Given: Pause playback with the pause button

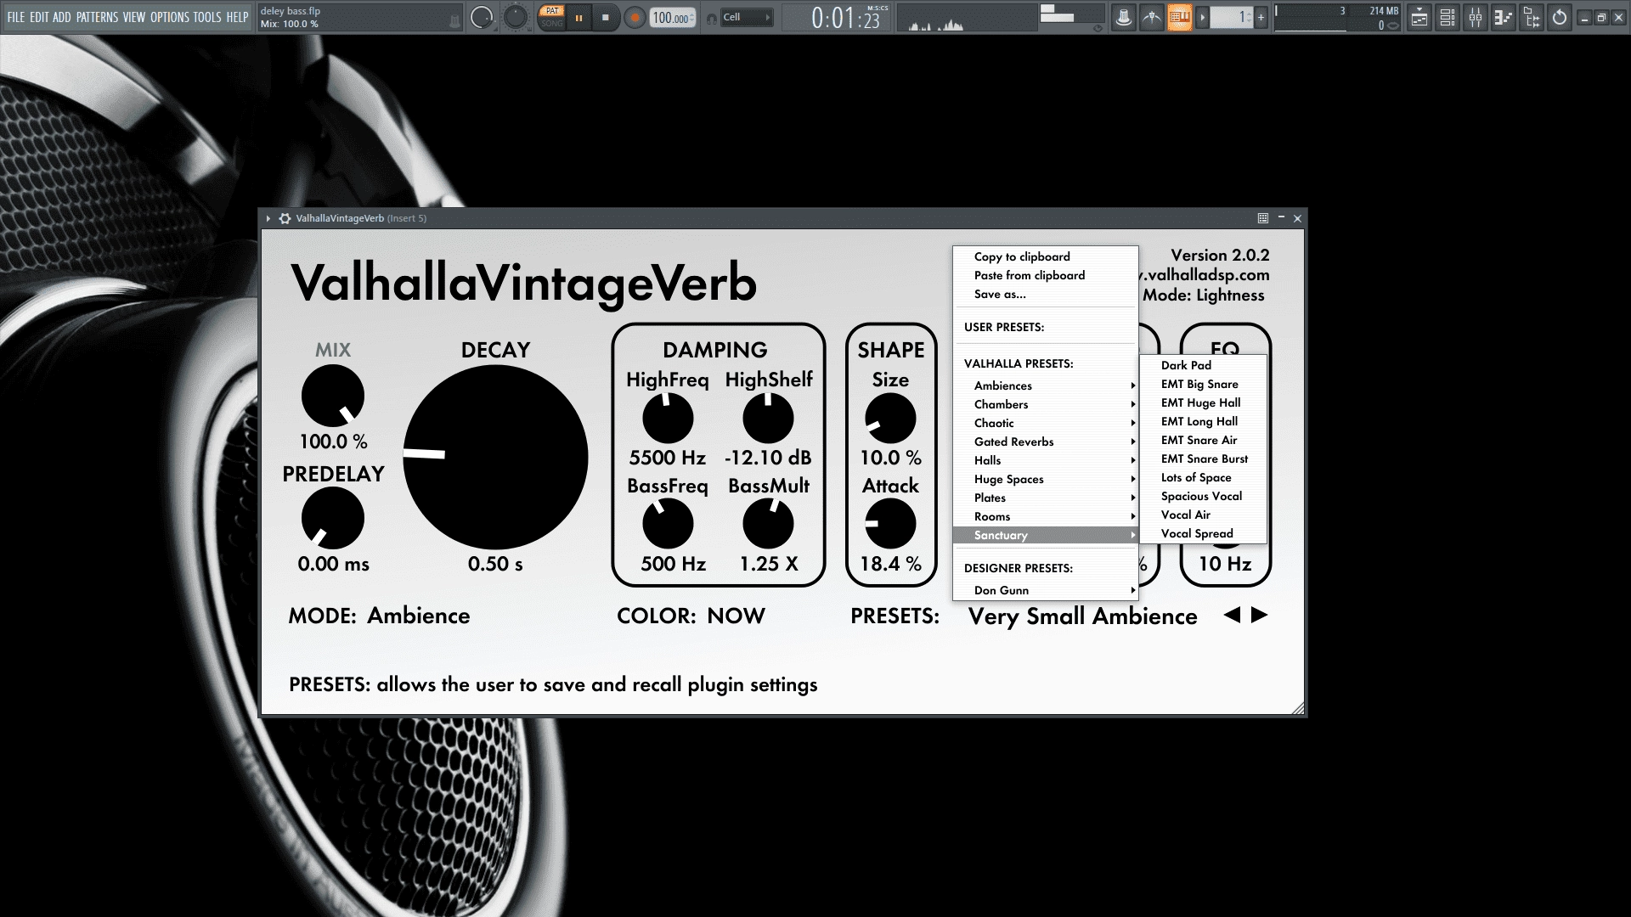Looking at the screenshot, I should click(579, 18).
